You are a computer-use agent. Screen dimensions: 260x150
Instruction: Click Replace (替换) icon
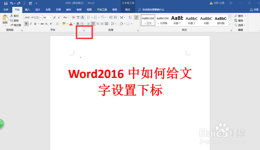tap(236, 20)
